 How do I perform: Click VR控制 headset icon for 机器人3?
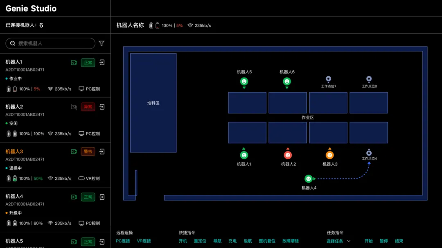coord(81,178)
